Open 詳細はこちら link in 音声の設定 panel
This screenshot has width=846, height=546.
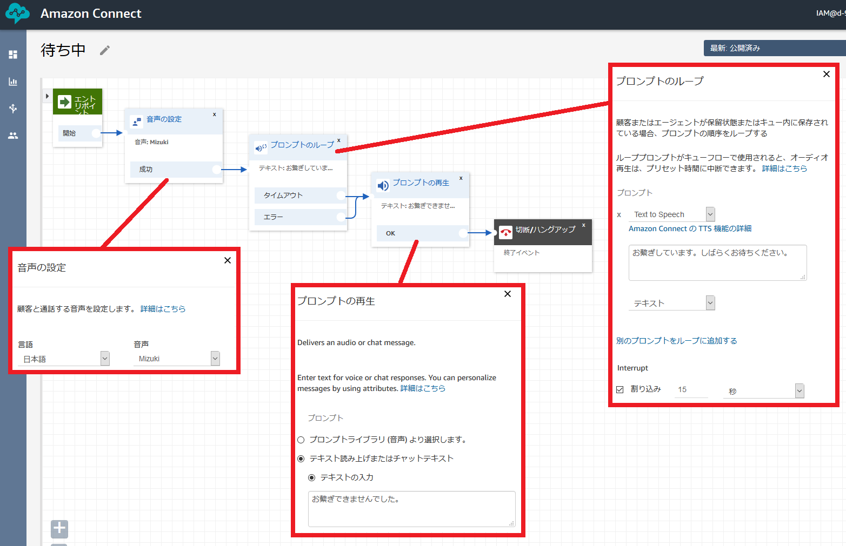click(163, 309)
